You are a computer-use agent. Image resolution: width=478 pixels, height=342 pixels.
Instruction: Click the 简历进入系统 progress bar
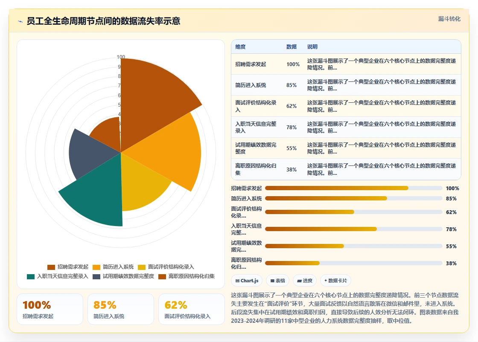coord(354,198)
